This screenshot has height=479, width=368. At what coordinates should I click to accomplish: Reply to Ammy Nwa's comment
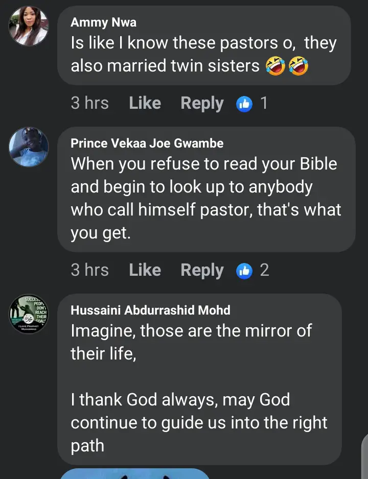coord(202,103)
